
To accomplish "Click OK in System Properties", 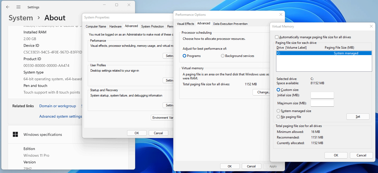I will click(137, 133).
